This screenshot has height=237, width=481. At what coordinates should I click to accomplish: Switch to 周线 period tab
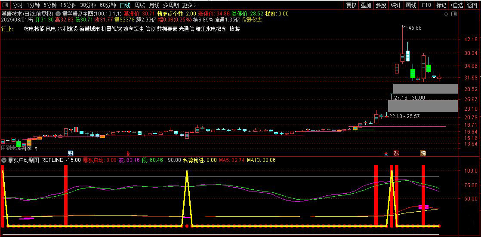tap(139, 5)
